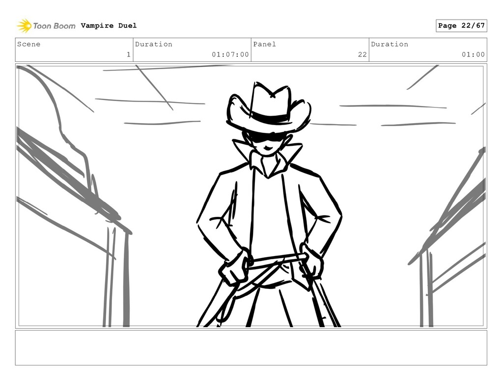
Task: Select the panel number '22'
Action: (x=363, y=54)
